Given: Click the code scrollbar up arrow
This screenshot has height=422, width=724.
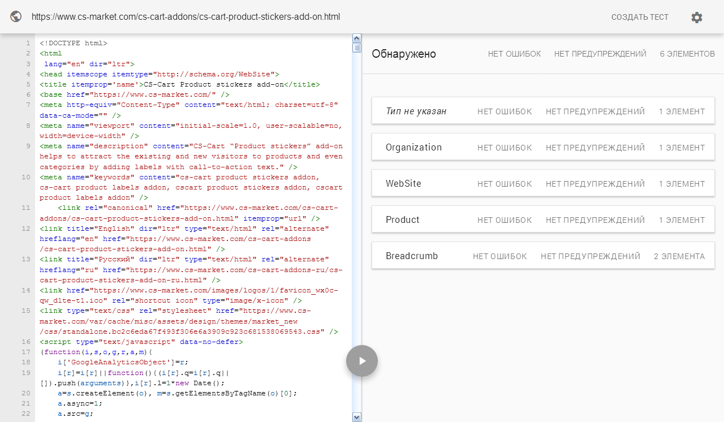Looking at the screenshot, I should pyautogui.click(x=357, y=38).
